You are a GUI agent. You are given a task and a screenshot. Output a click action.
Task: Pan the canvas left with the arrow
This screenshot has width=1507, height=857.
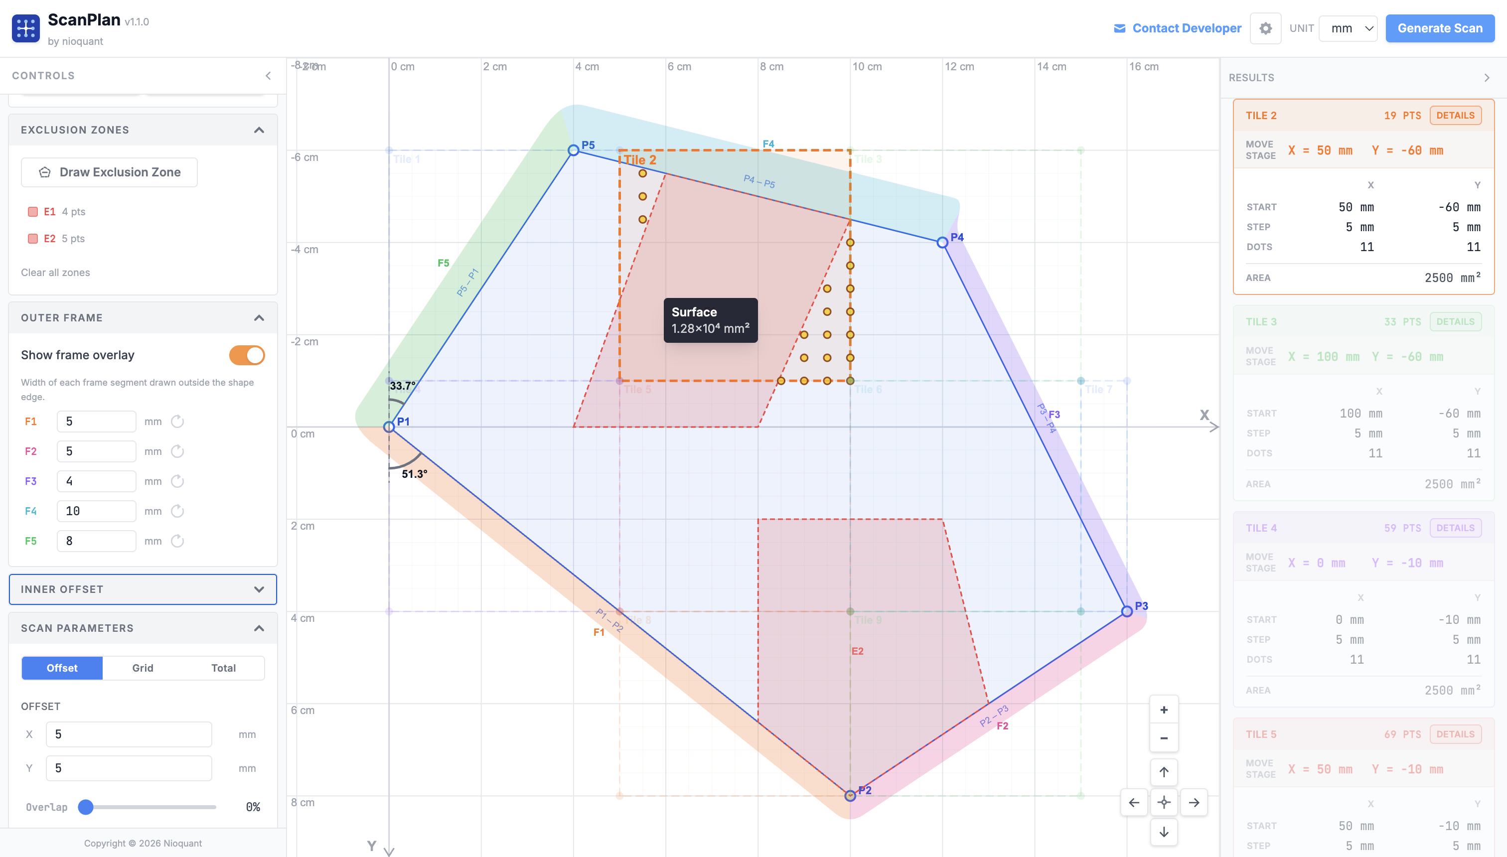coord(1134,802)
